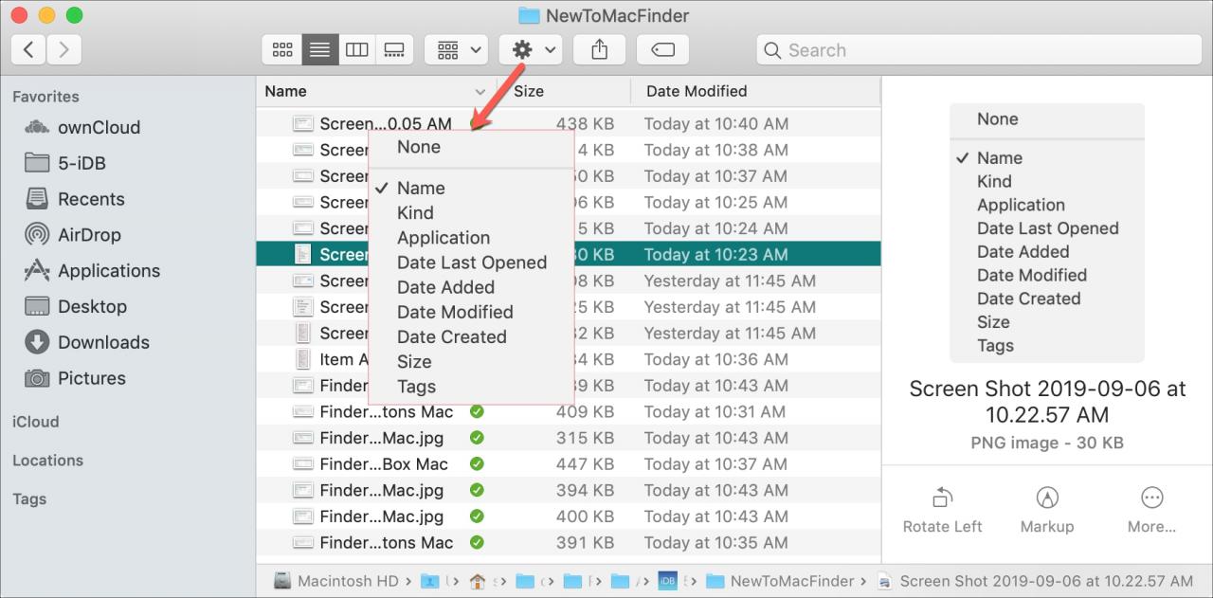Screen dimensions: 1213x598
Task: Click the iDB folder icon in path bar
Action: 667,581
